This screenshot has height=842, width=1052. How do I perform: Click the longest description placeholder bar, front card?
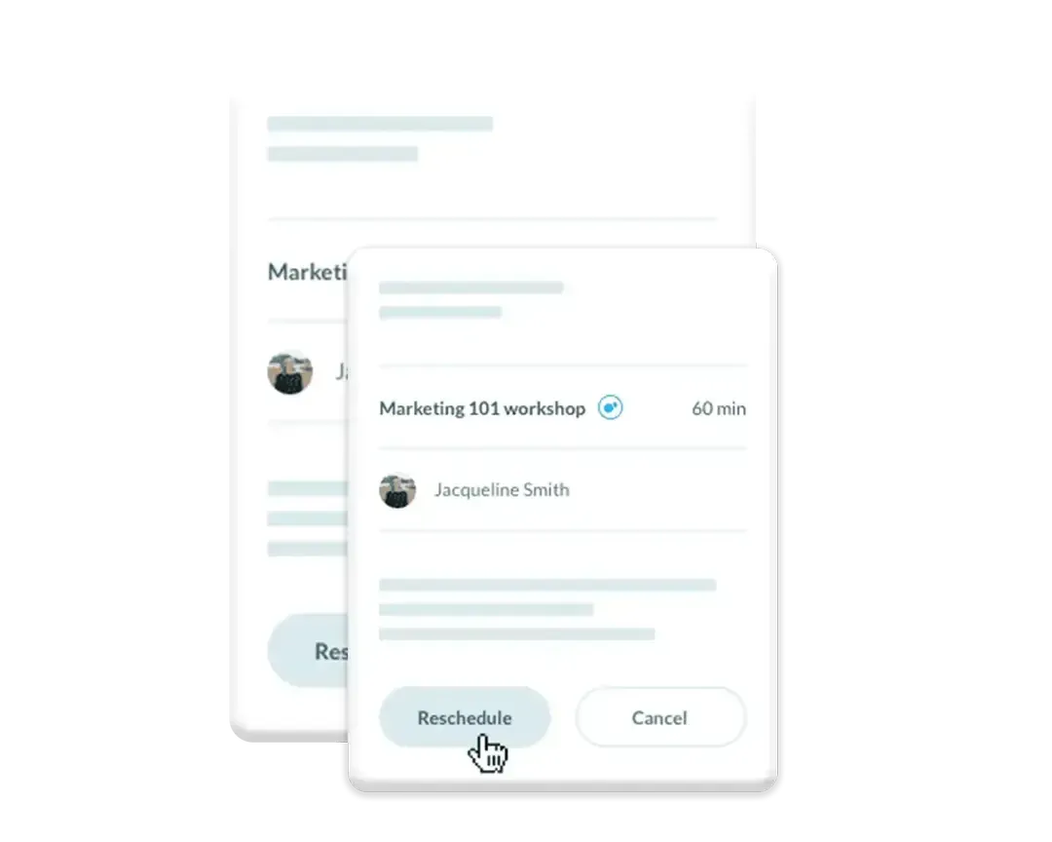[547, 585]
